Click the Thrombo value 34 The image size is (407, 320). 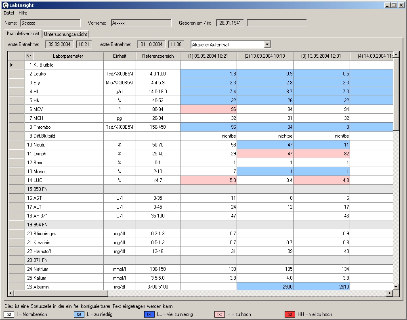pos(265,127)
